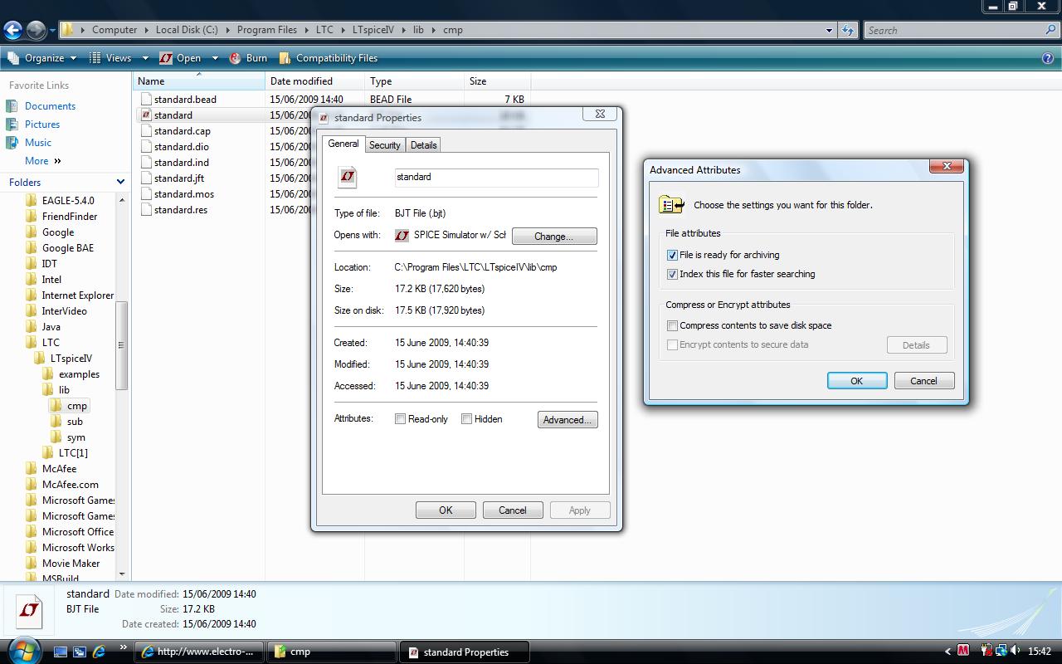Viewport: 1062px width, 664px height.
Task: Switch to the Security tab
Action: (385, 145)
